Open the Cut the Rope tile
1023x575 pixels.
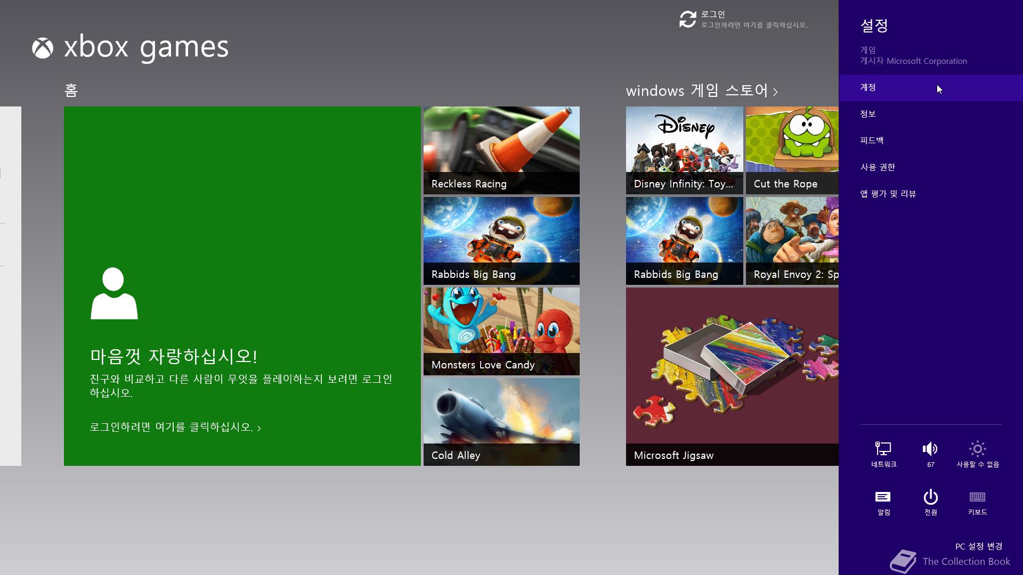(792, 150)
